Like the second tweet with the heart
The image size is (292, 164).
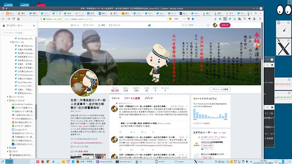142,150
